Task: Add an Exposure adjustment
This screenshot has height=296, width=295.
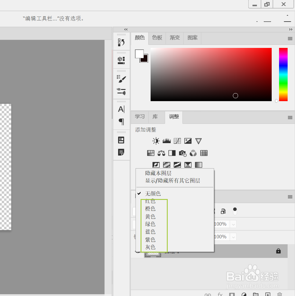Action: pos(188,141)
